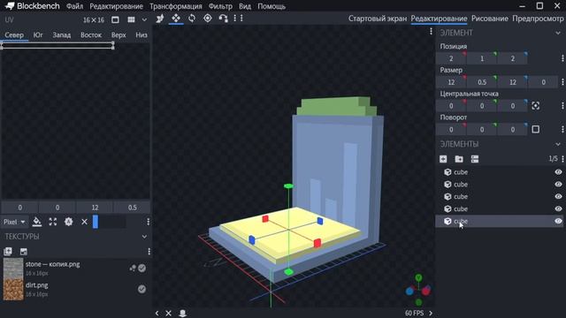Click the outliner options toggle icon

[x=475, y=159]
